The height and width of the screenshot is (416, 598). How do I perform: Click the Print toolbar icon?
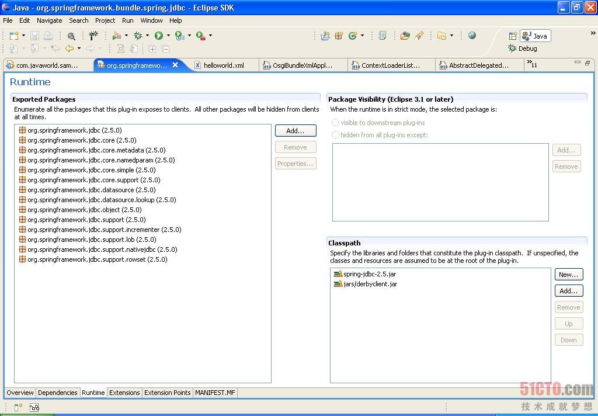click(x=48, y=36)
